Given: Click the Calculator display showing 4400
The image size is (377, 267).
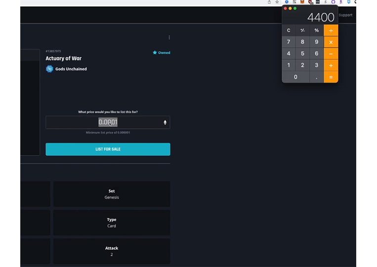Looking at the screenshot, I should click(321, 17).
